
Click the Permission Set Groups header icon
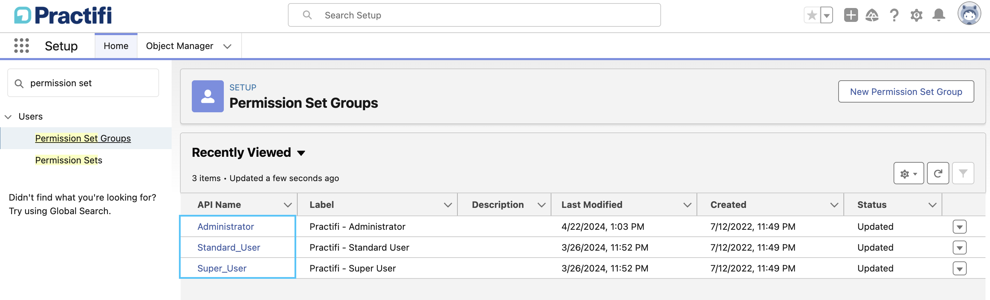tap(207, 96)
